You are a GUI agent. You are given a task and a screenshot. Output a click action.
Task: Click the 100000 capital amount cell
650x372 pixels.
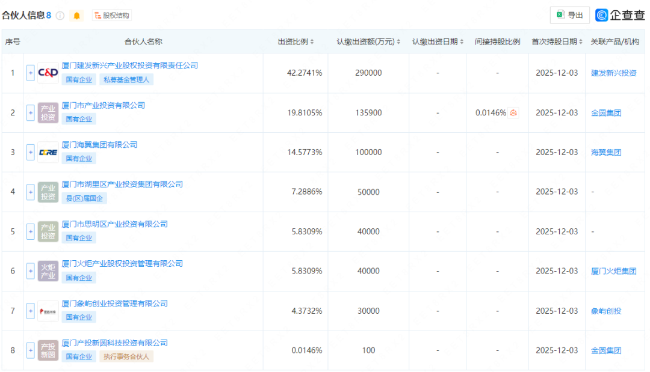click(x=368, y=152)
